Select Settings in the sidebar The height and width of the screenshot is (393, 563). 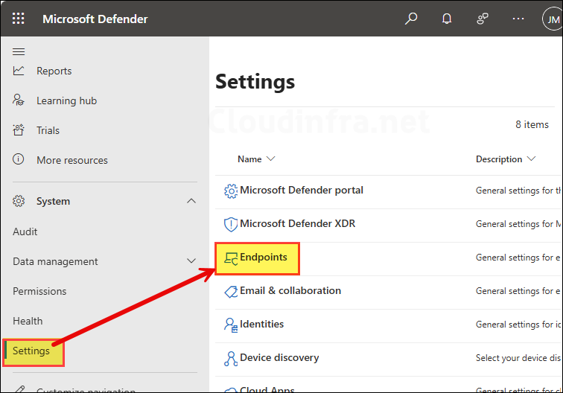(31, 351)
